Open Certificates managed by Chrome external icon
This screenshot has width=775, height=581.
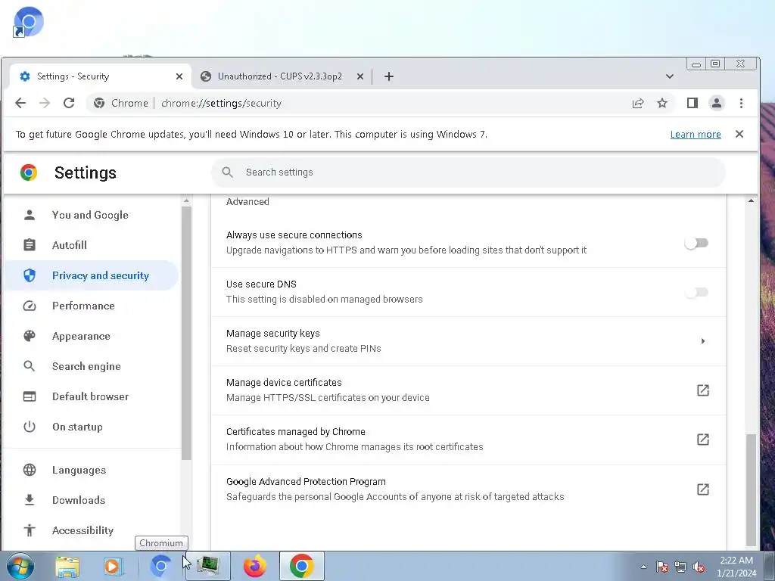click(703, 440)
